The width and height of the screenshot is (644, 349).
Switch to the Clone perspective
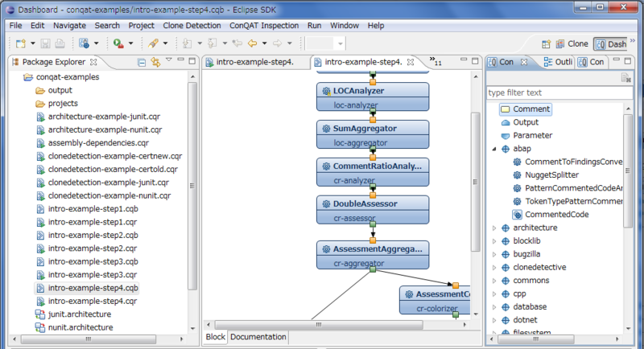572,44
